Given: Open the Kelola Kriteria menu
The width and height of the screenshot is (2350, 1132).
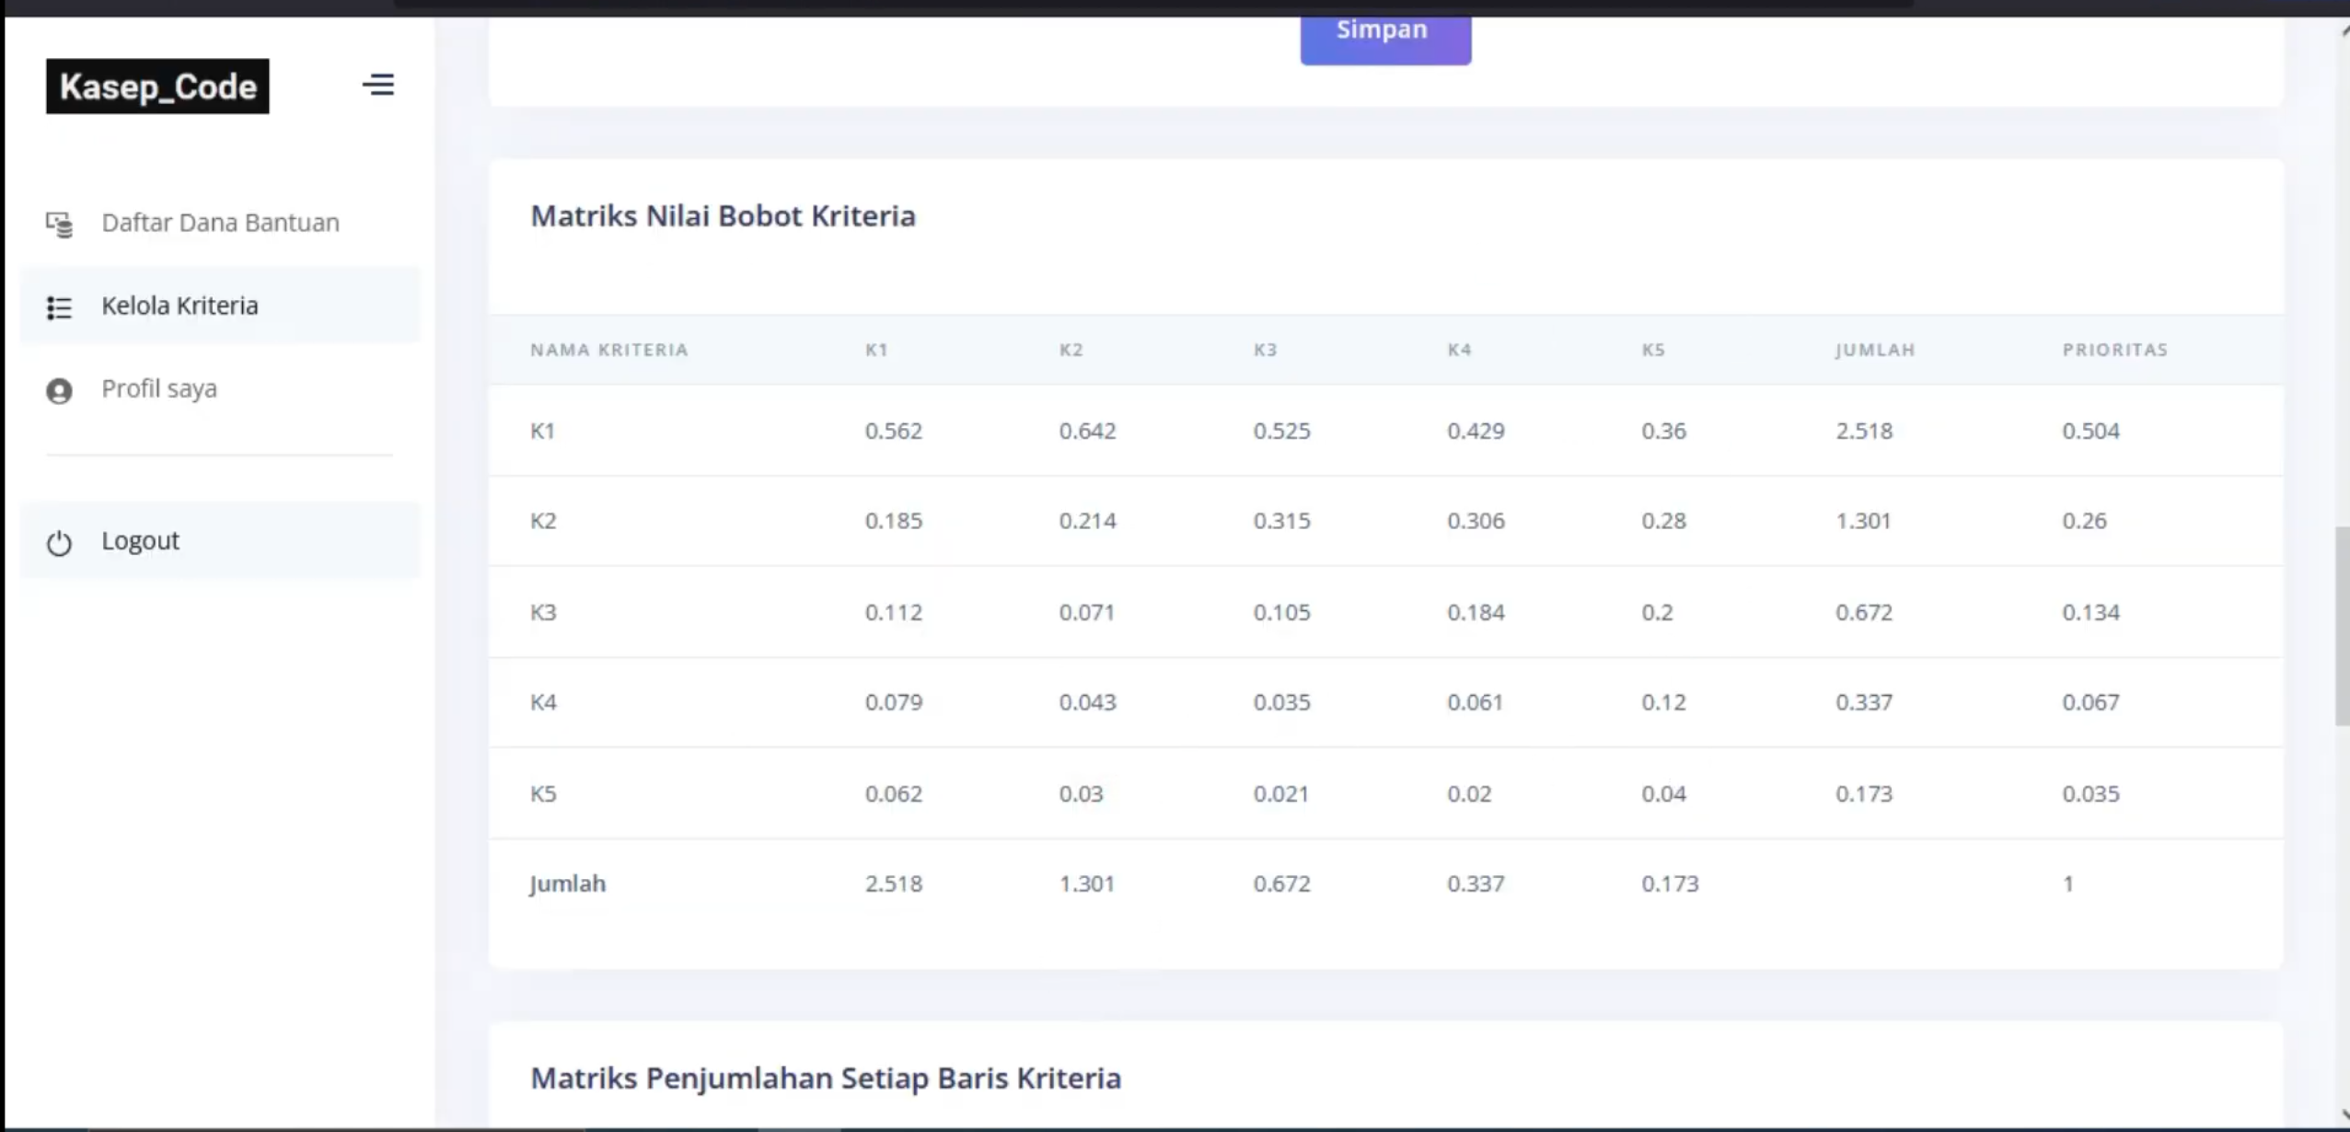Looking at the screenshot, I should pyautogui.click(x=220, y=306).
